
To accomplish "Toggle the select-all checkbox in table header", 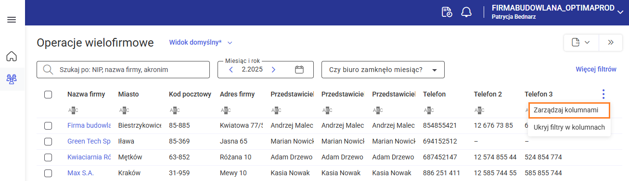I will [48, 94].
